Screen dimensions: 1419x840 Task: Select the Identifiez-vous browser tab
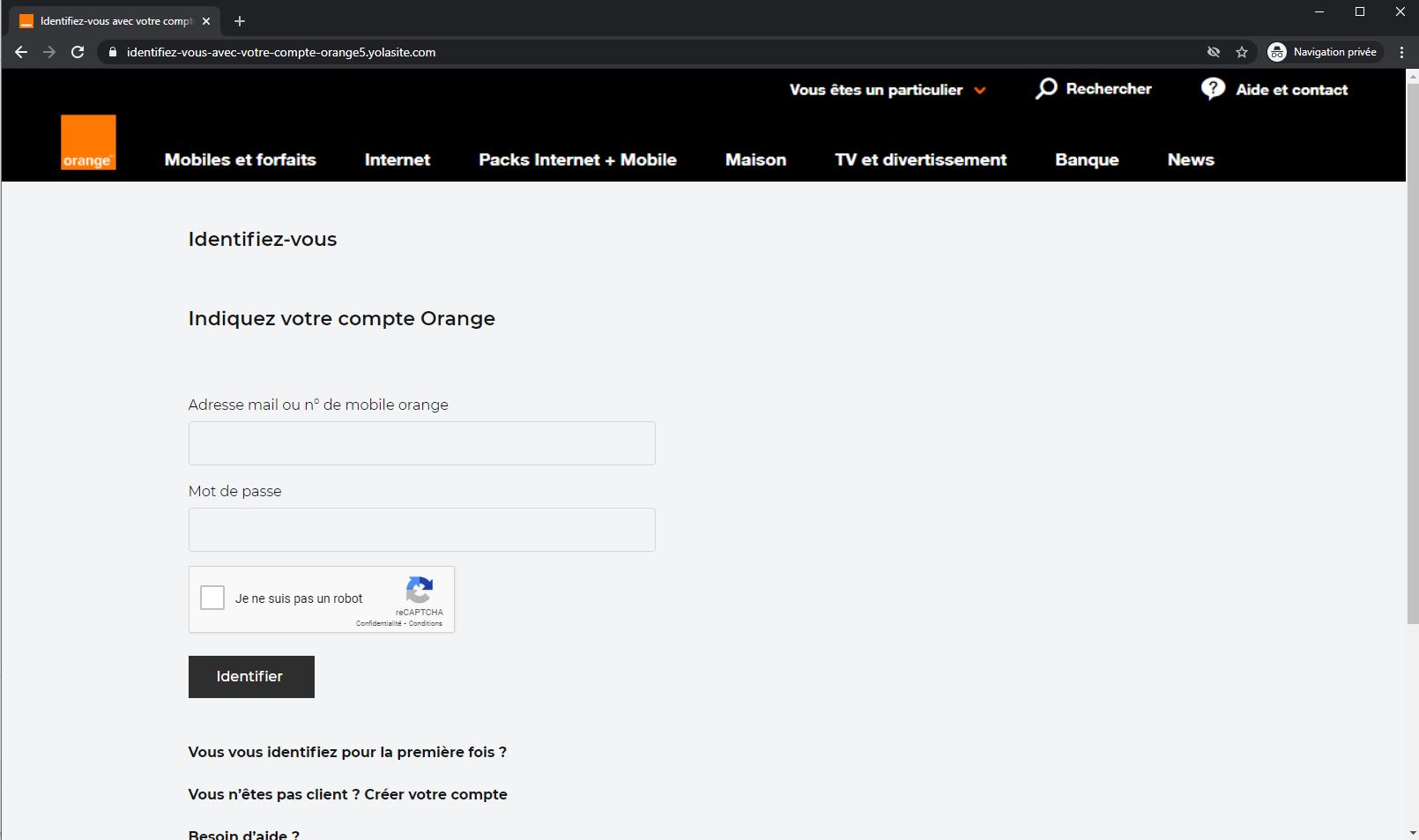click(x=115, y=21)
